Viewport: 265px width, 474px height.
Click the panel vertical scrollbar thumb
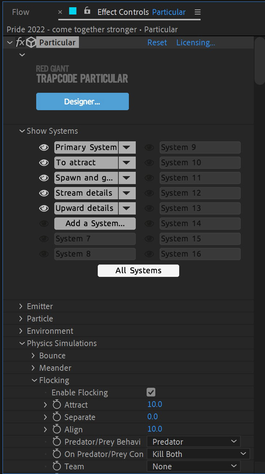point(260,61)
